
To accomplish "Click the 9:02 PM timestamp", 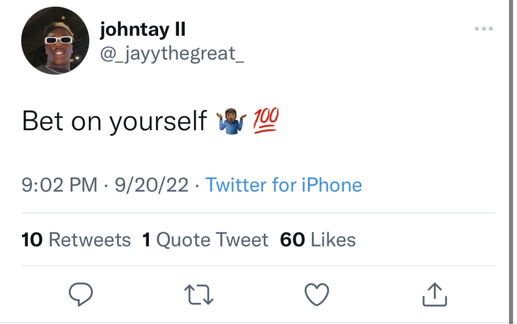I will point(59,184).
